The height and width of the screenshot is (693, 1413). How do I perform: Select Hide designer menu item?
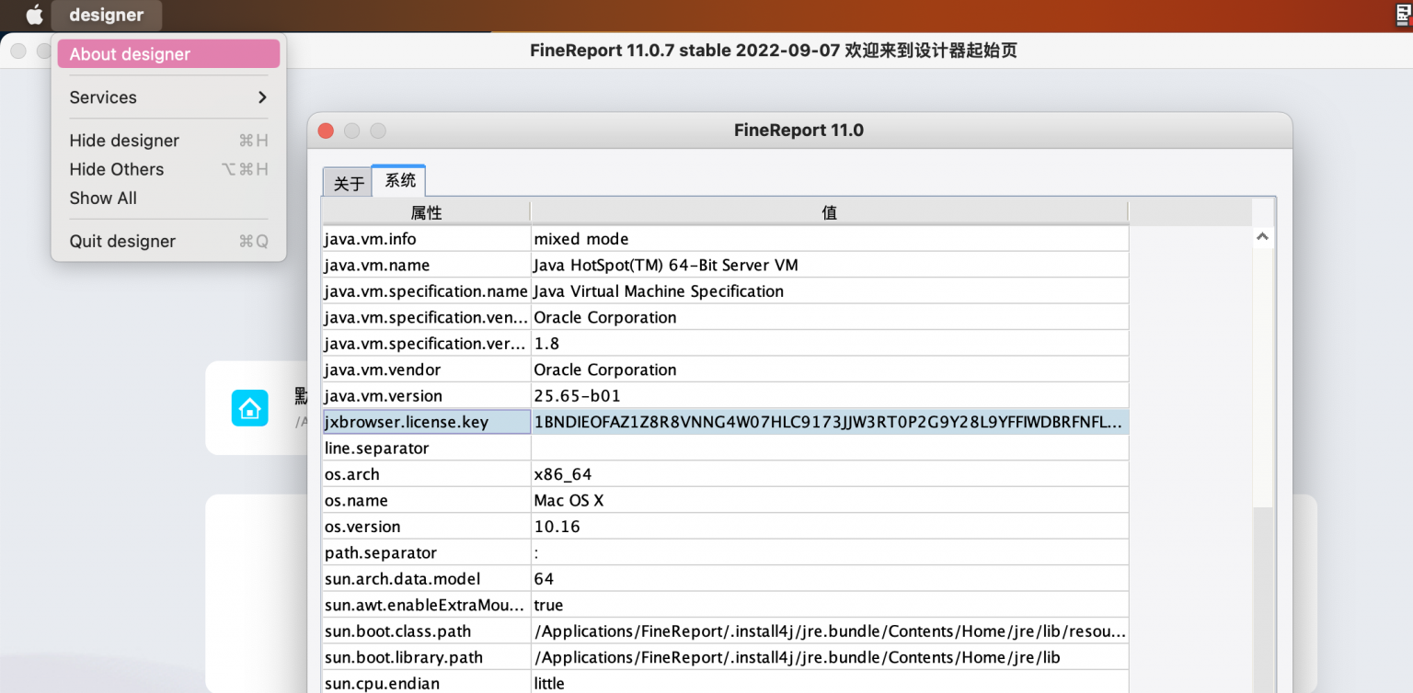point(123,140)
